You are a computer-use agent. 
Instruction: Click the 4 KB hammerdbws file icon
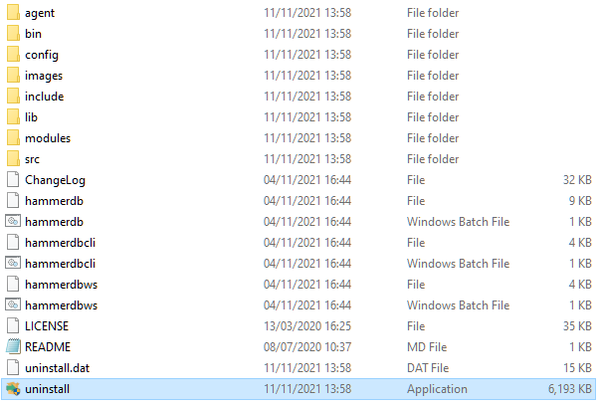pyautogui.click(x=13, y=284)
